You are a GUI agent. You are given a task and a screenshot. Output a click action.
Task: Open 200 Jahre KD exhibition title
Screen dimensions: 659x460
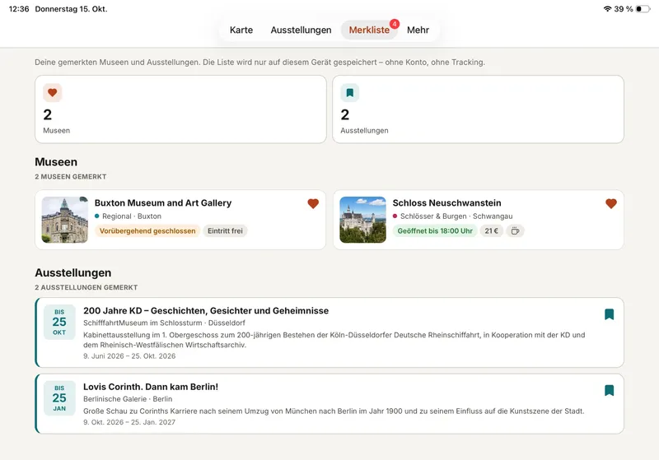pyautogui.click(x=206, y=310)
